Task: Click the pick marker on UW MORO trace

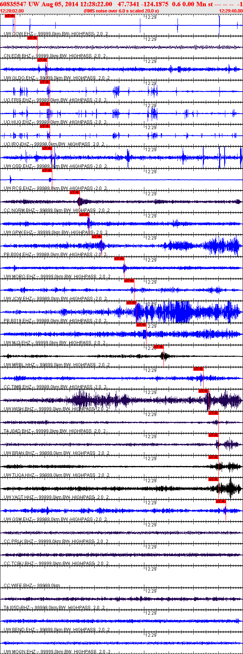Action: [x=119, y=259]
